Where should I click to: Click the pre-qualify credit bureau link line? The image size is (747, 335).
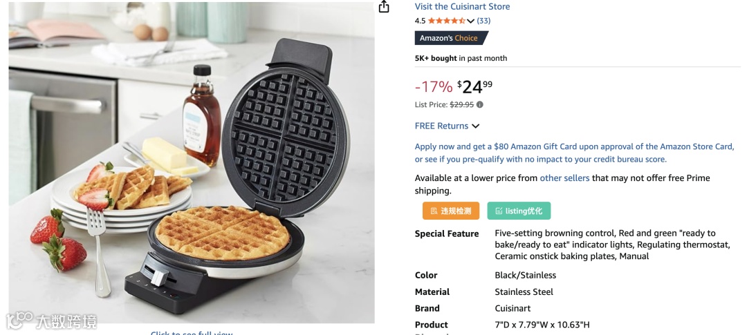(x=541, y=159)
